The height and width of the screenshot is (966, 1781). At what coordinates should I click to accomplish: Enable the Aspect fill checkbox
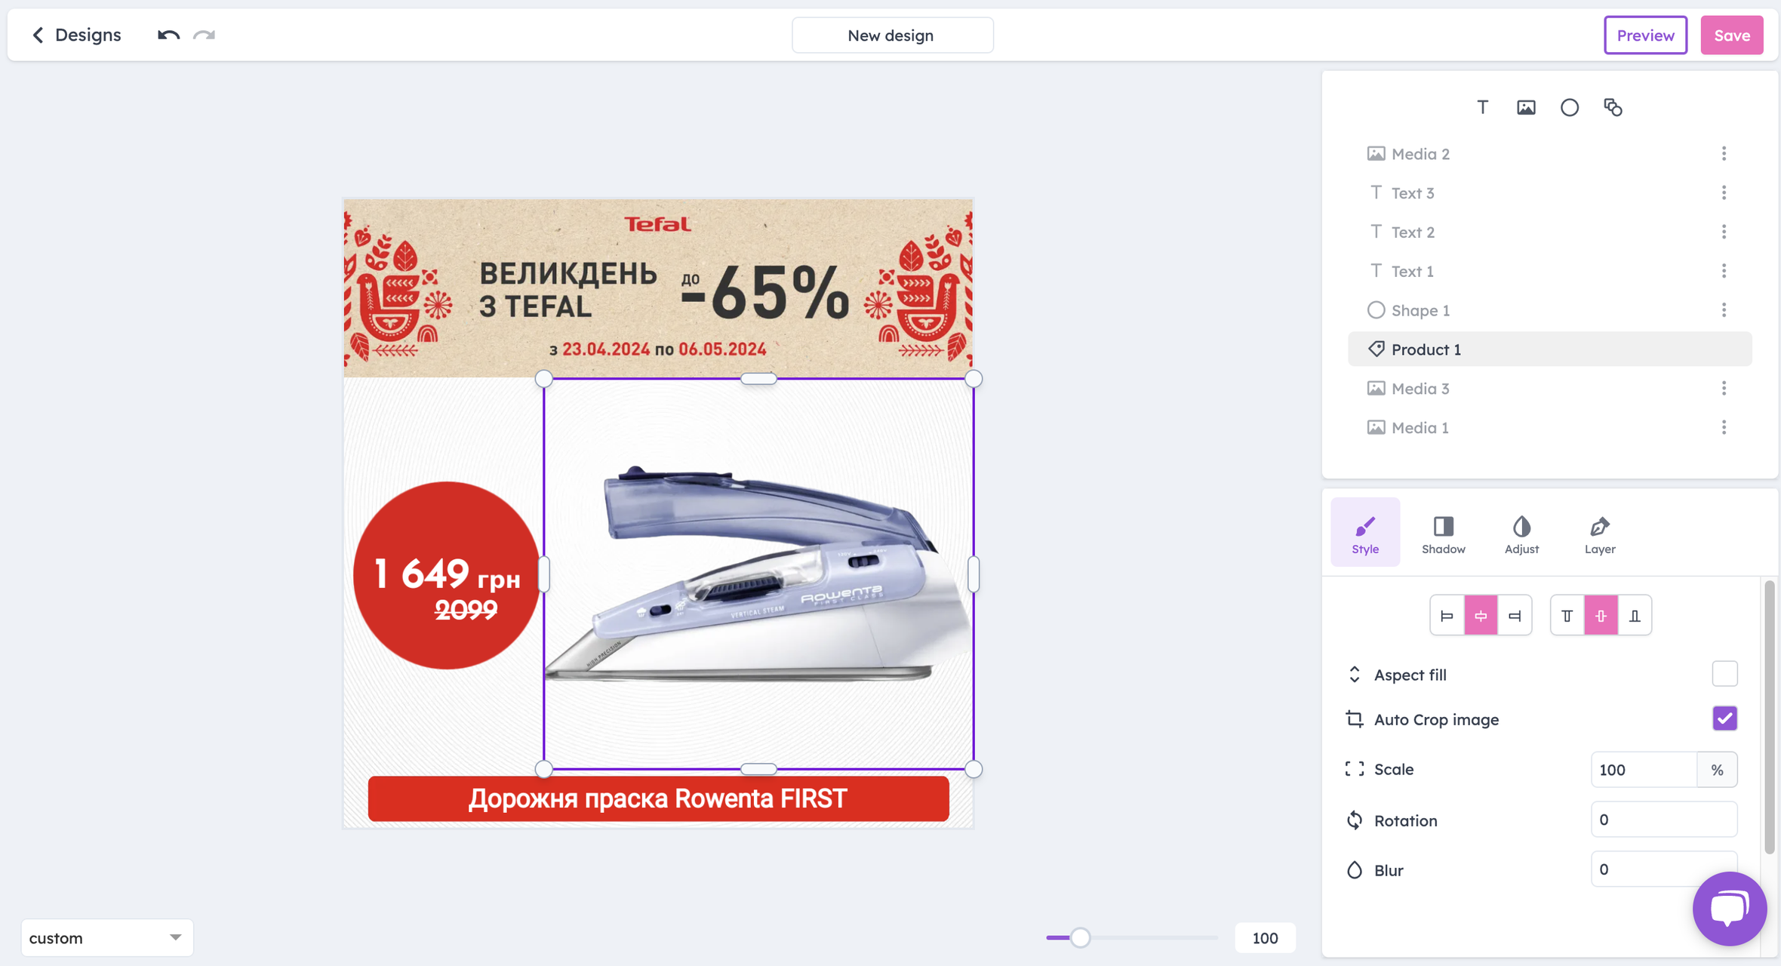pos(1724,674)
